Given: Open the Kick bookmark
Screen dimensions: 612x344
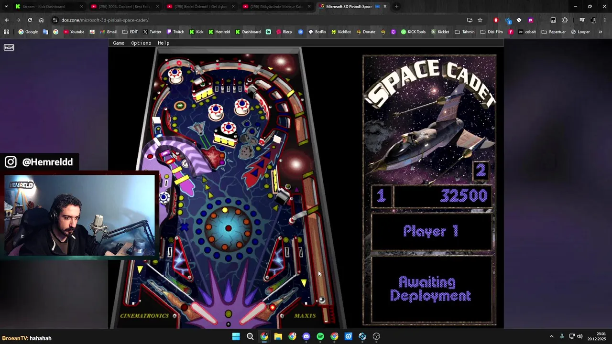Looking at the screenshot, I should coord(196,32).
